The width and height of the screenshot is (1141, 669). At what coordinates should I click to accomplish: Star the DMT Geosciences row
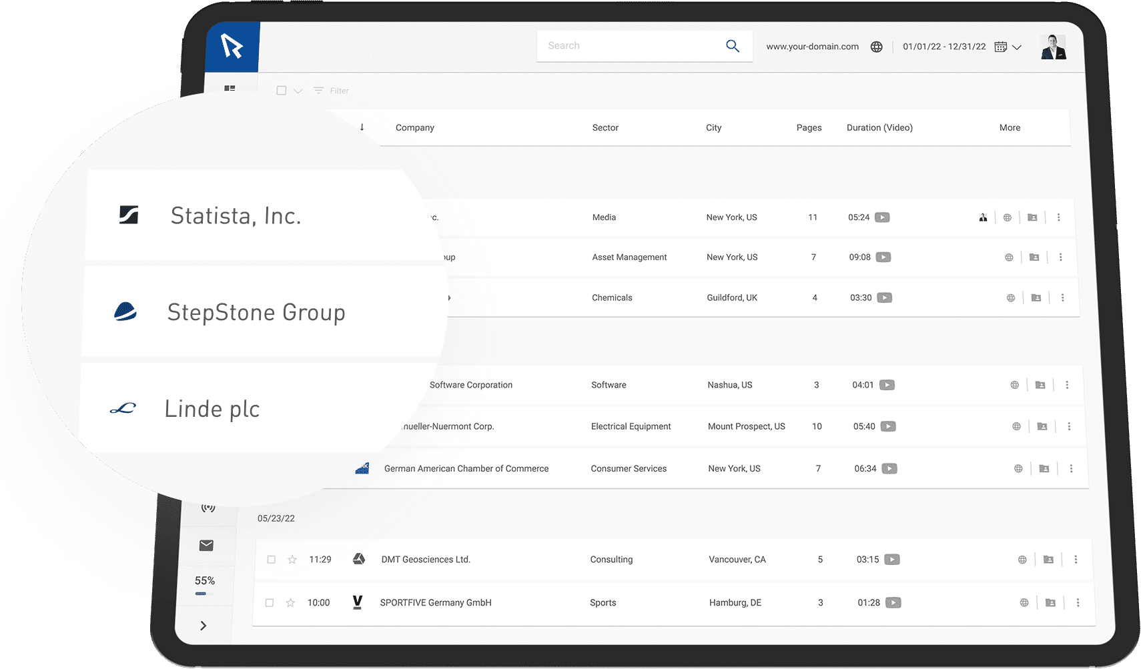pos(292,560)
